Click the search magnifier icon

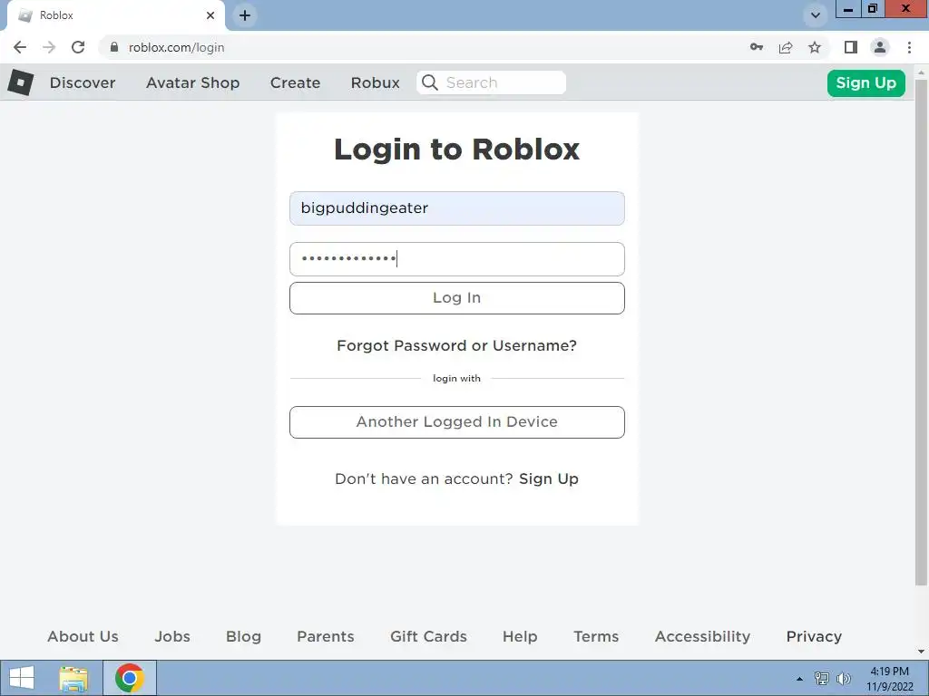(430, 82)
